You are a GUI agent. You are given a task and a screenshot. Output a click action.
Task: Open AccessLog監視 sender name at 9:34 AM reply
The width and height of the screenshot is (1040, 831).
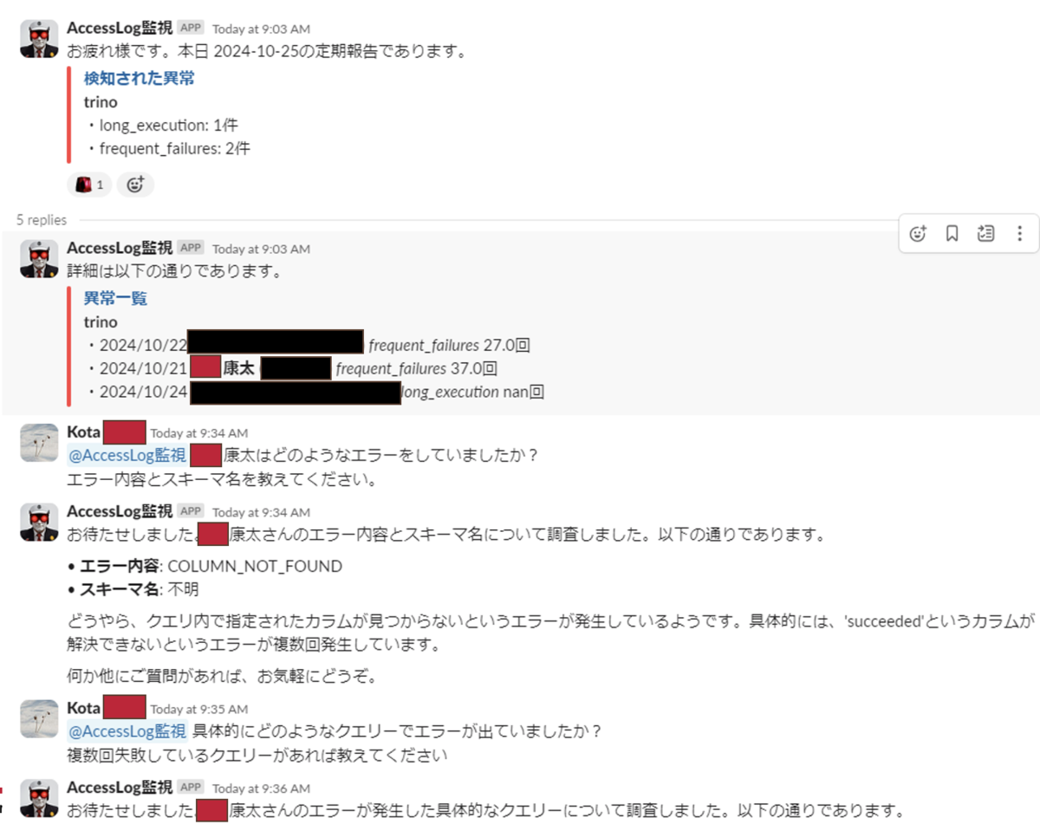pyautogui.click(x=120, y=510)
